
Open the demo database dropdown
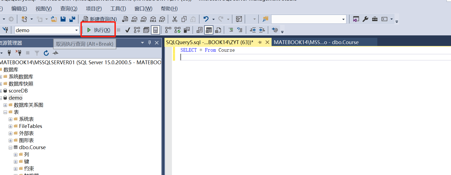[x=77, y=30]
